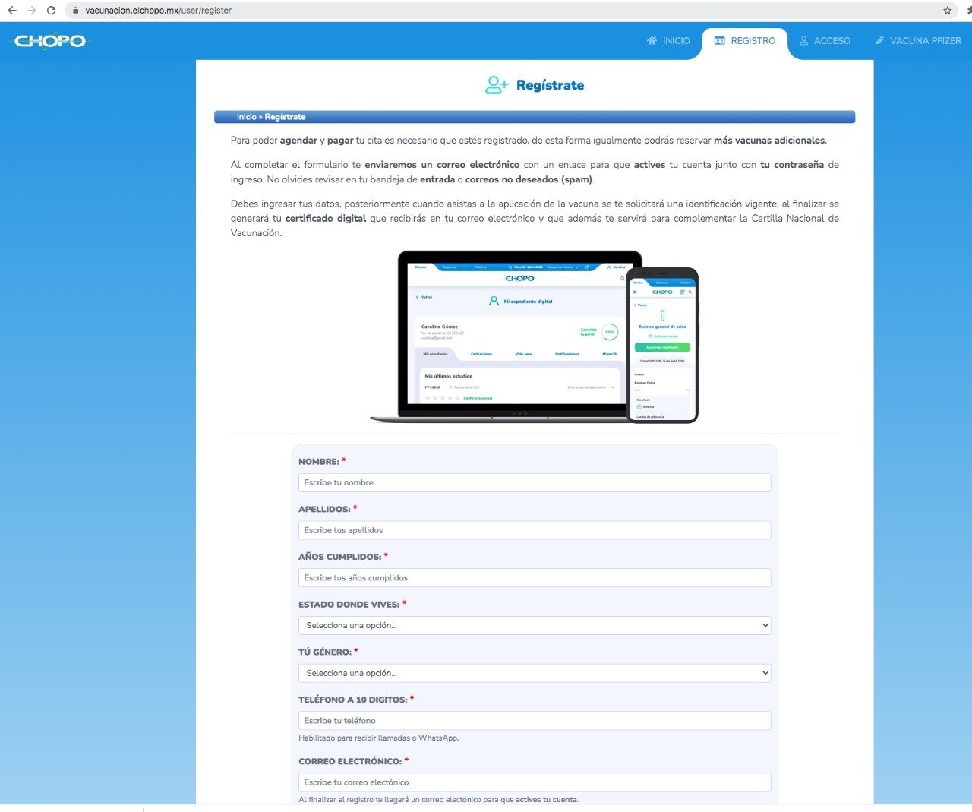Reload the page with refresh icon
The image size is (972, 812).
tap(51, 11)
